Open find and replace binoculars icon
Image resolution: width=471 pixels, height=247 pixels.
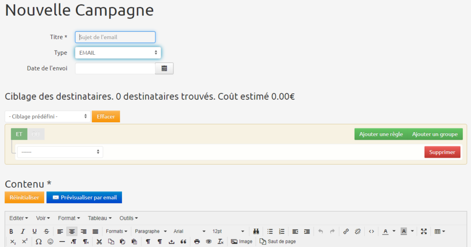(x=256, y=231)
